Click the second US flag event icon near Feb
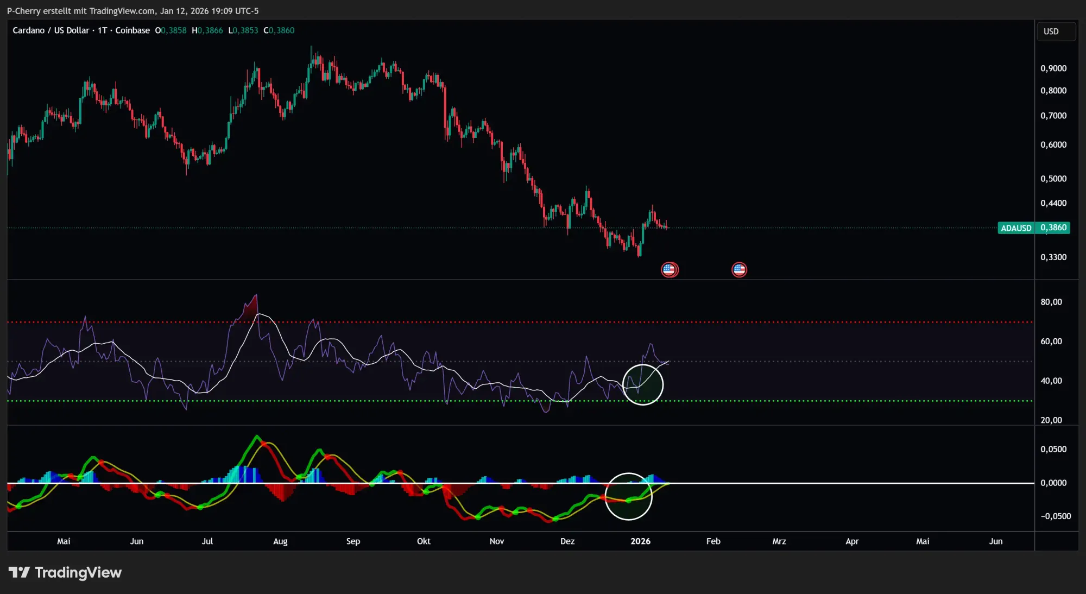 click(x=738, y=269)
